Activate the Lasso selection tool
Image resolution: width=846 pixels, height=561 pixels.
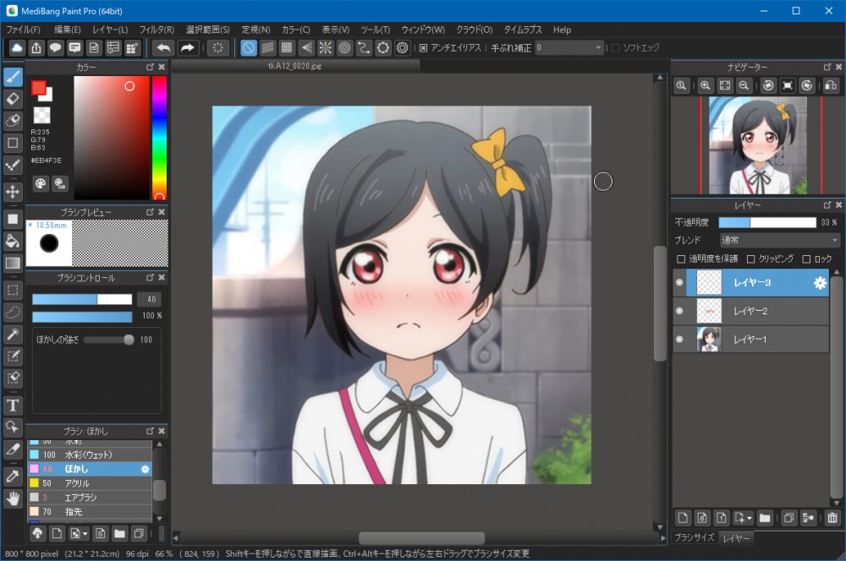coord(13,312)
